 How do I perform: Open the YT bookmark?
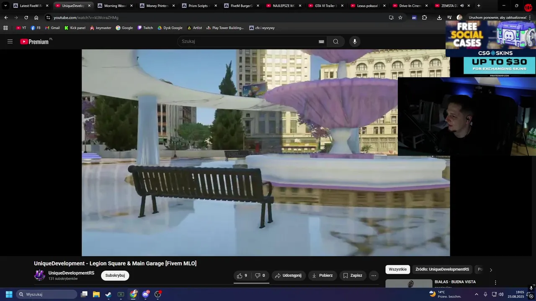pos(21,28)
